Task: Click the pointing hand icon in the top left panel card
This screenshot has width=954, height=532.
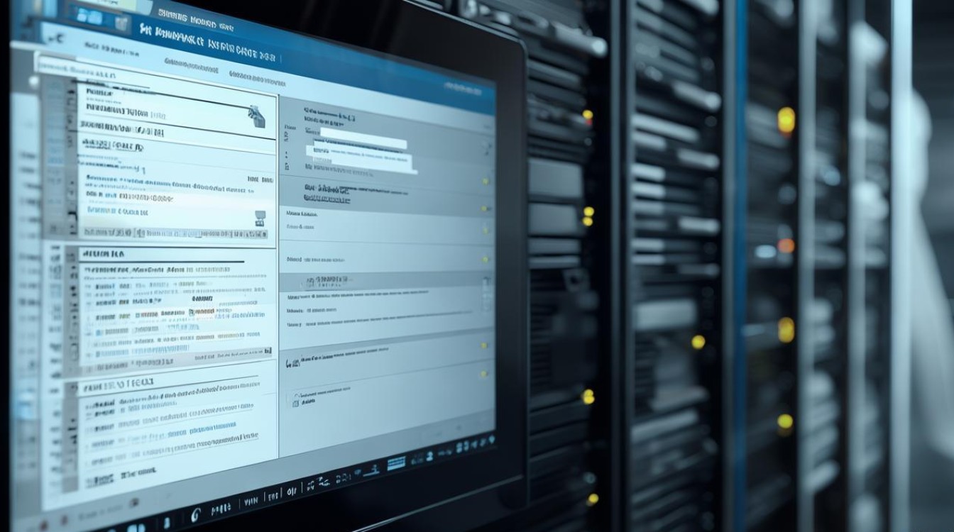Action: [x=256, y=116]
